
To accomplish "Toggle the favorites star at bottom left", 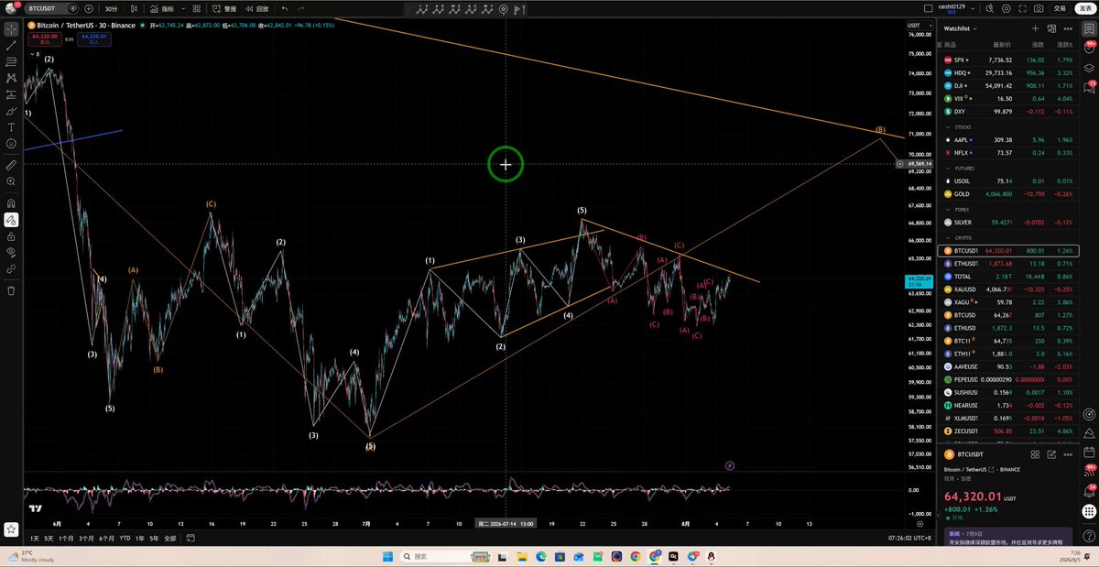I will click(12, 529).
